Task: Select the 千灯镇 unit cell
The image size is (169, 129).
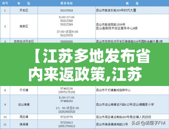Action: (24, 90)
